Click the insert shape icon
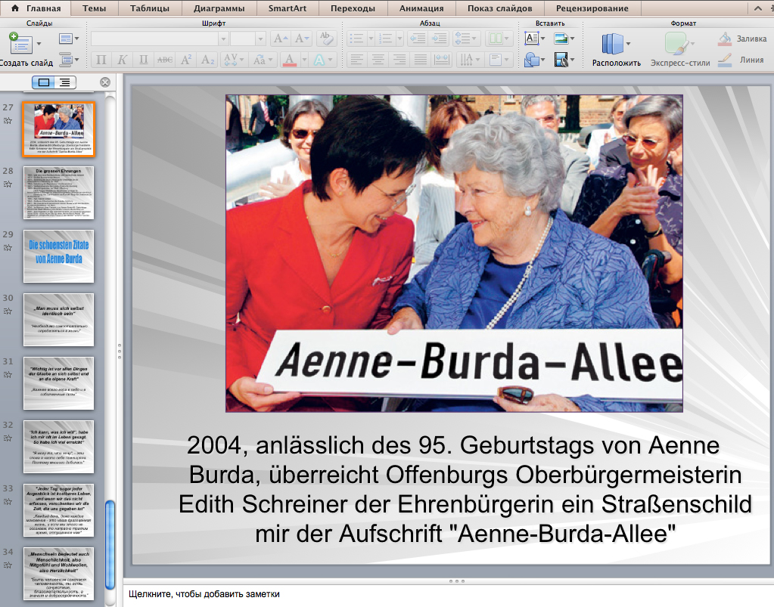The height and width of the screenshot is (607, 774). pos(532,60)
